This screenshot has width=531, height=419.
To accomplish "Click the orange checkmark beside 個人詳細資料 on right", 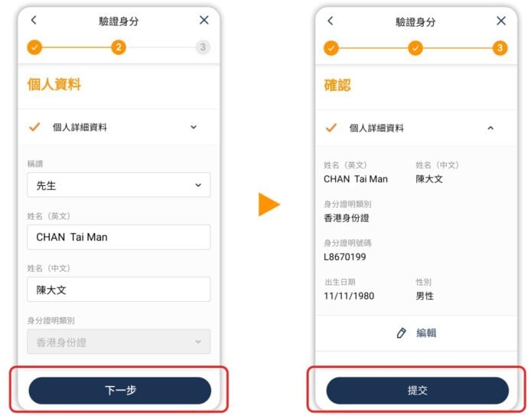I will point(331,128).
